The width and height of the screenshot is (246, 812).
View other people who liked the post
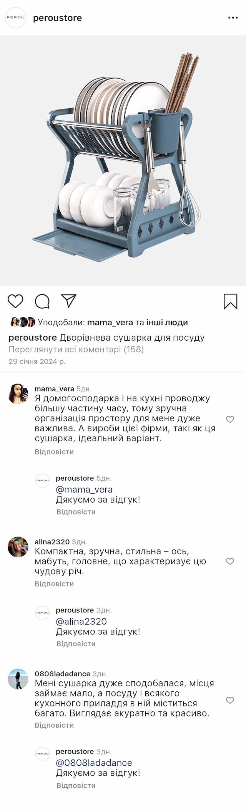click(167, 323)
